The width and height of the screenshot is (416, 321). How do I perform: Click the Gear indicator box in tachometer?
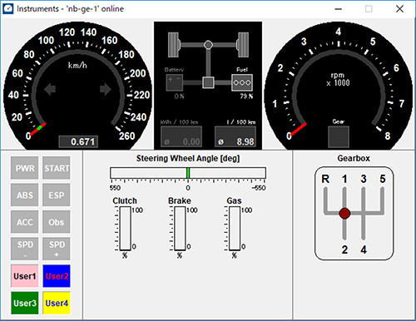(339, 137)
